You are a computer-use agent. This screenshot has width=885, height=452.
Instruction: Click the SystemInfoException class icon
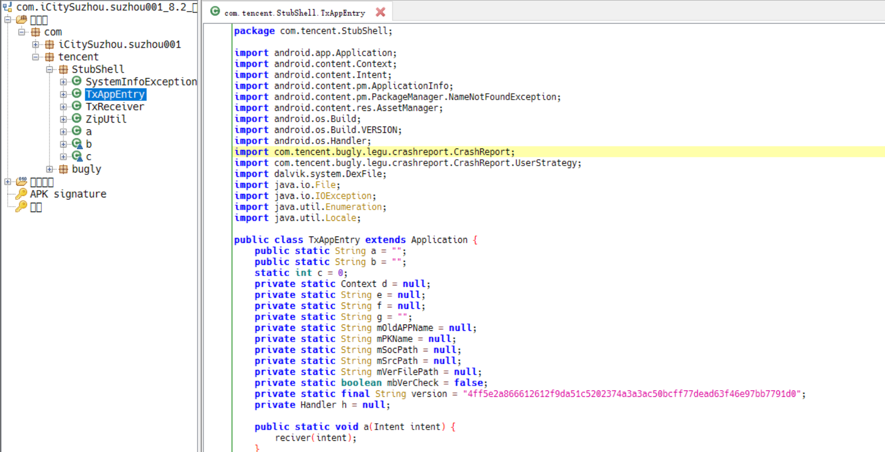[77, 81]
